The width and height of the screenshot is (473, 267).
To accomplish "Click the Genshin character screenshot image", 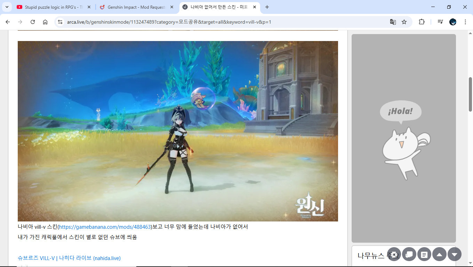I will point(178,131).
